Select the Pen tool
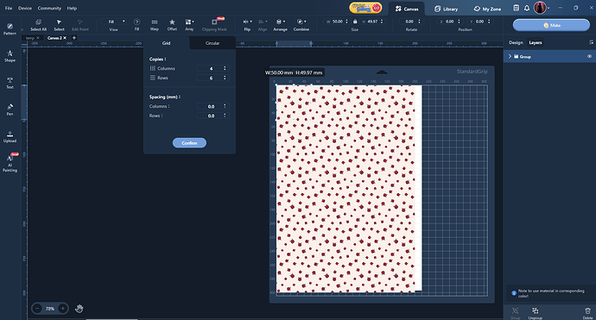596x320 pixels. tap(10, 110)
